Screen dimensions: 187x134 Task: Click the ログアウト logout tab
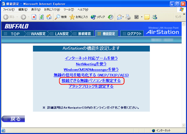click(132, 34)
